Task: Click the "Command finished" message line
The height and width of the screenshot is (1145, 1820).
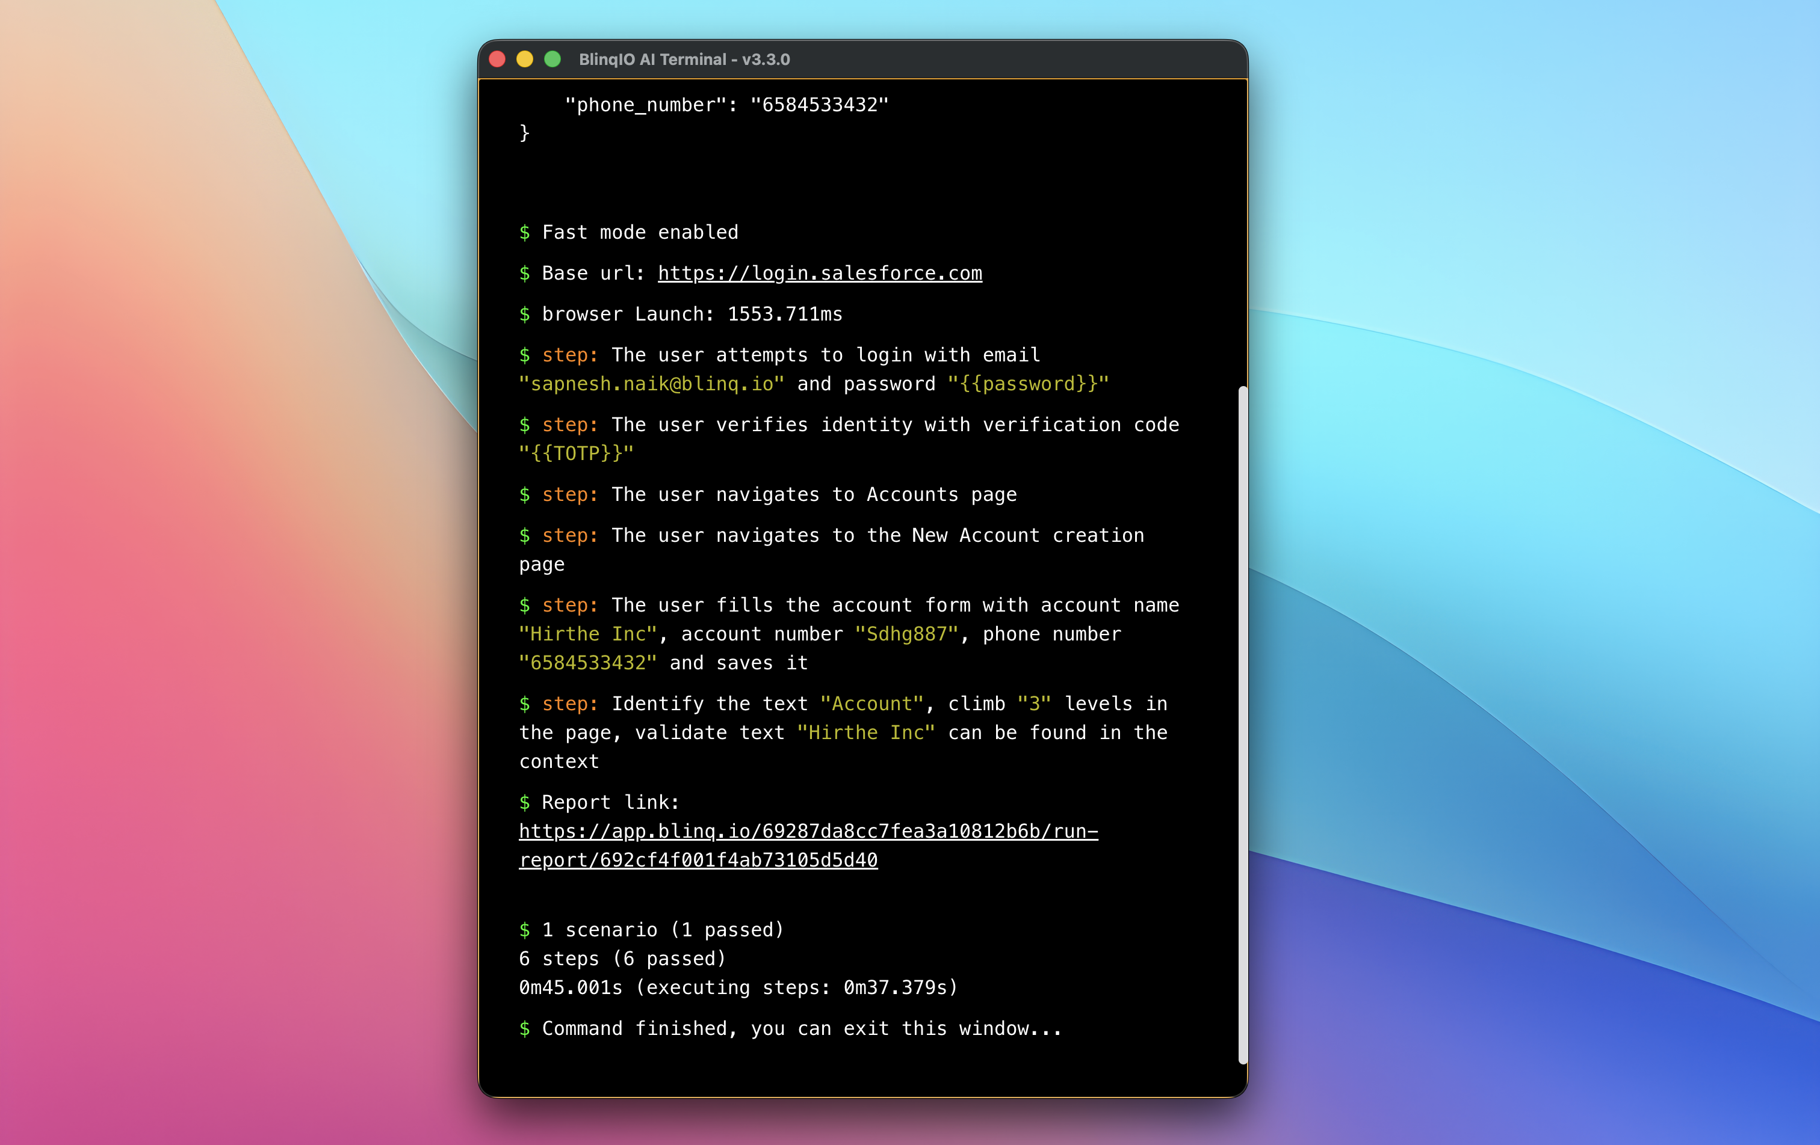Action: click(801, 1028)
